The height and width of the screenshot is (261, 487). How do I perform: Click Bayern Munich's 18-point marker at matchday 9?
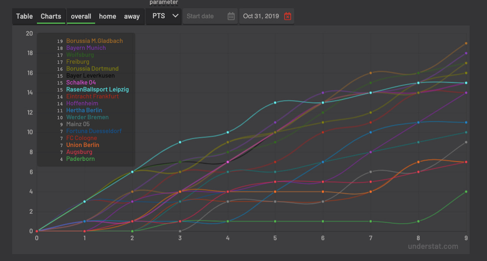click(x=466, y=53)
